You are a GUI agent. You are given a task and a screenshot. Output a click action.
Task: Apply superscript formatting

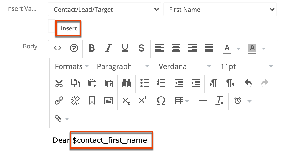pos(143,101)
